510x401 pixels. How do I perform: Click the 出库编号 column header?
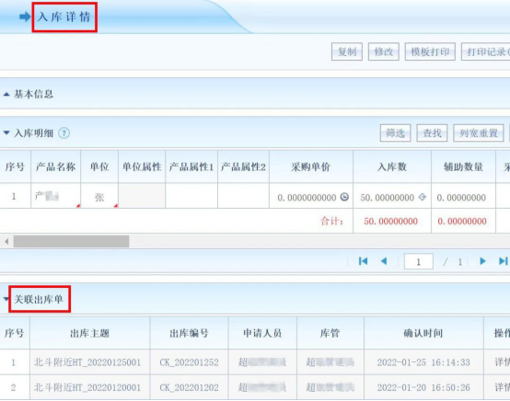click(189, 333)
